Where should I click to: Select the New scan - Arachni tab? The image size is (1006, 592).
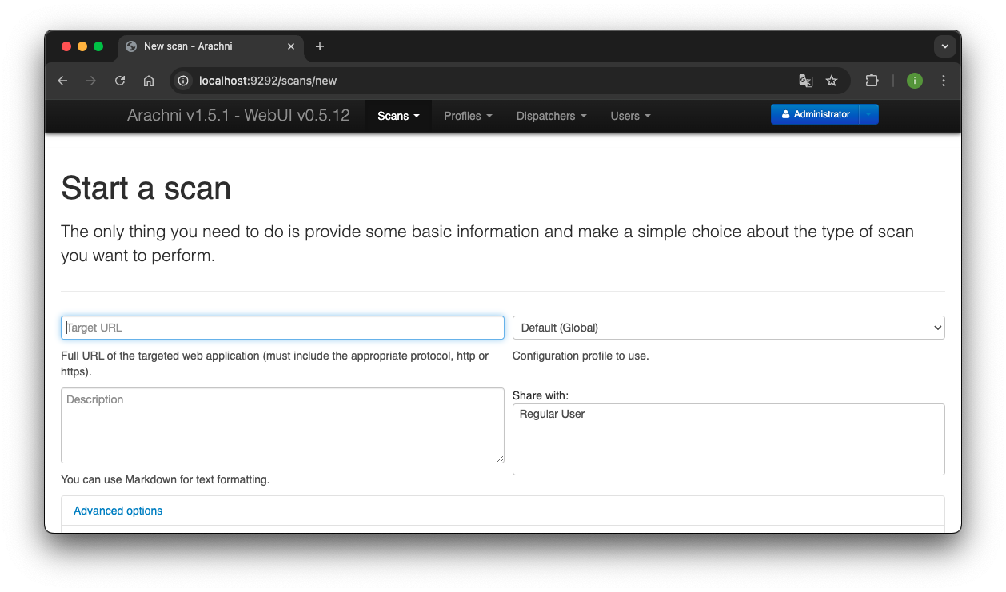210,46
